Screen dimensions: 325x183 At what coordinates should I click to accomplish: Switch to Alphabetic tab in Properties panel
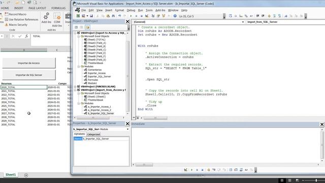tap(80, 134)
